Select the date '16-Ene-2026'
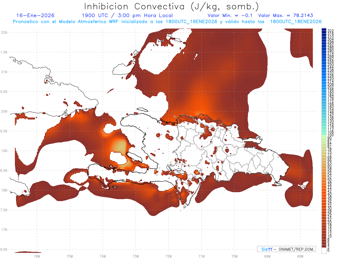Image resolution: width=337 pixels, height=260 pixels. (x=35, y=15)
